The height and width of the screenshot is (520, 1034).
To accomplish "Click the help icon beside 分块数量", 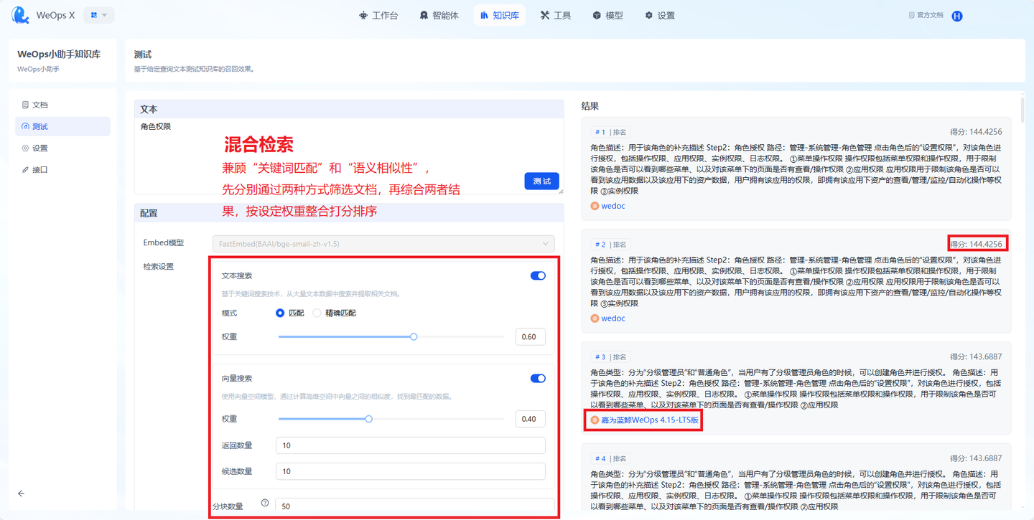I will click(x=265, y=504).
